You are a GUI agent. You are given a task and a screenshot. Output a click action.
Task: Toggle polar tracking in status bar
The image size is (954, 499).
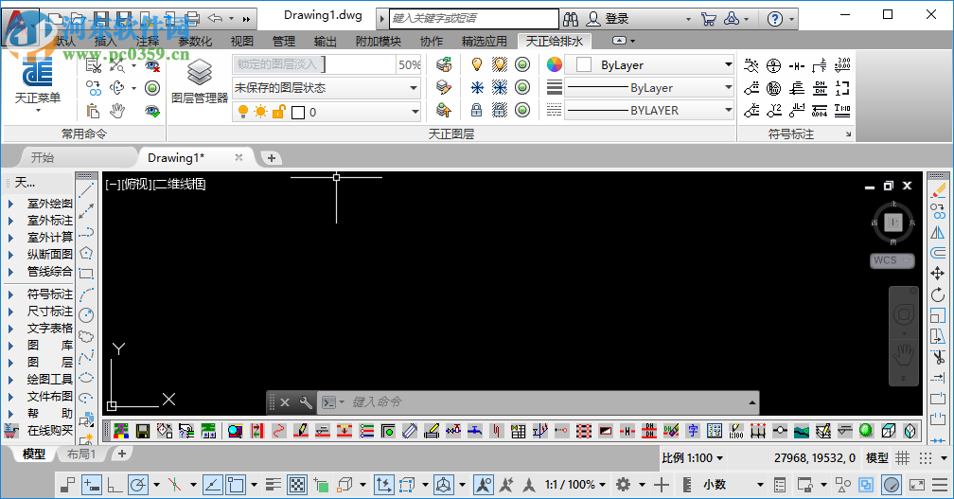point(137,485)
